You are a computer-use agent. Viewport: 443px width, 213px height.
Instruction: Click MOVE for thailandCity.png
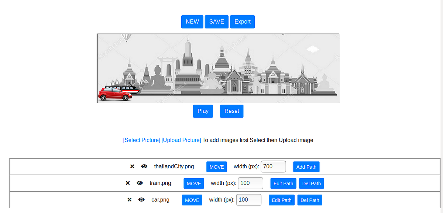(216, 166)
